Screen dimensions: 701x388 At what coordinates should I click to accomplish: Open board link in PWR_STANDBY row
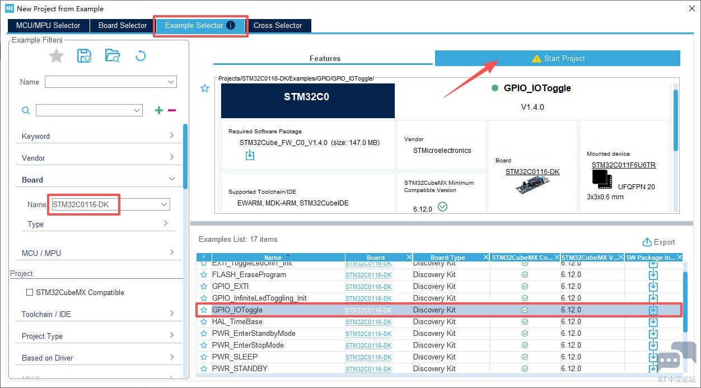click(x=368, y=369)
